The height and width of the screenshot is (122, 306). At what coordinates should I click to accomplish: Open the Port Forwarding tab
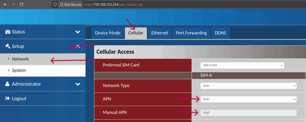coord(191,33)
